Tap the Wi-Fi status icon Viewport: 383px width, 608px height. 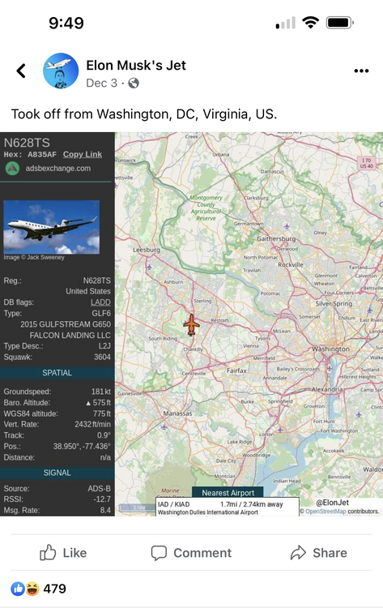point(310,23)
